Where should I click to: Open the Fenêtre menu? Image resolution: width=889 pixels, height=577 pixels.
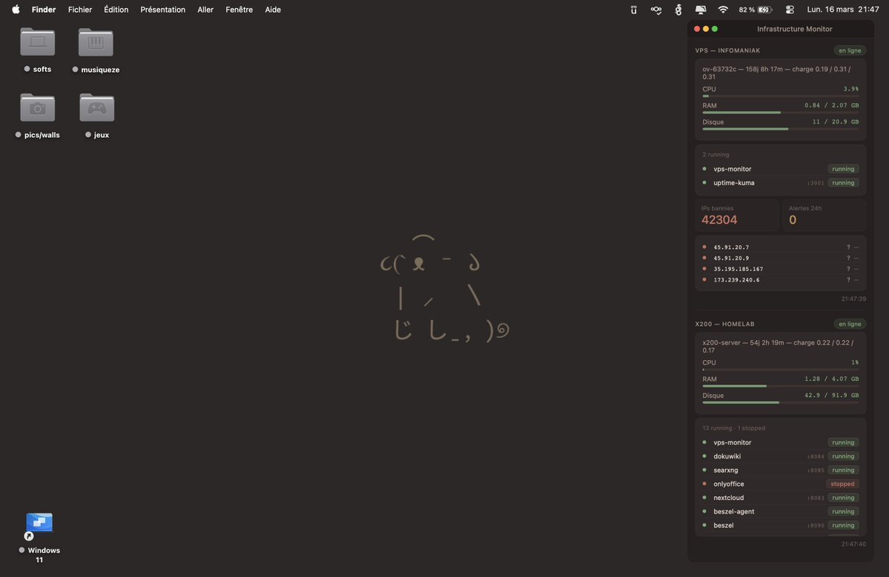point(239,10)
